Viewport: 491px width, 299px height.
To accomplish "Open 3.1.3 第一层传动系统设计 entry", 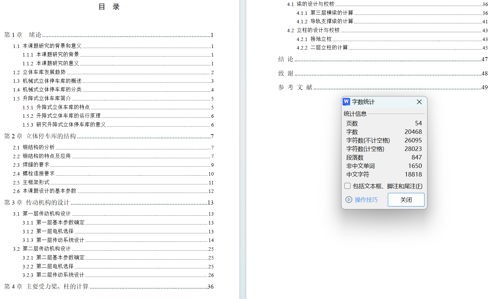I will (x=118, y=240).
